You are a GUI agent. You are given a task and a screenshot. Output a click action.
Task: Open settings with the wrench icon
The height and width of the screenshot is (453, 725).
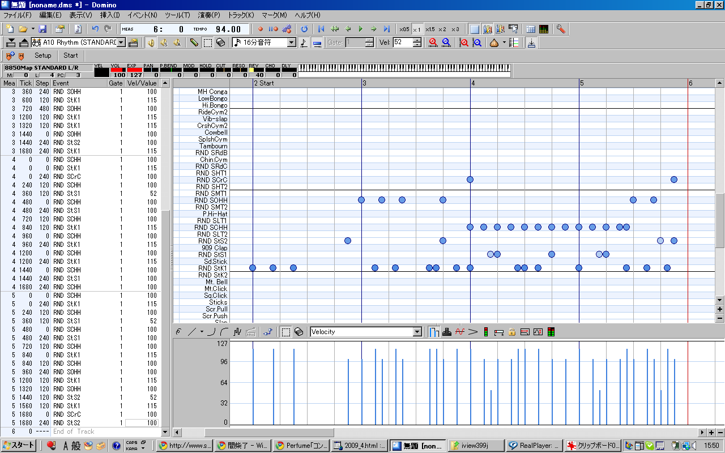click(560, 29)
